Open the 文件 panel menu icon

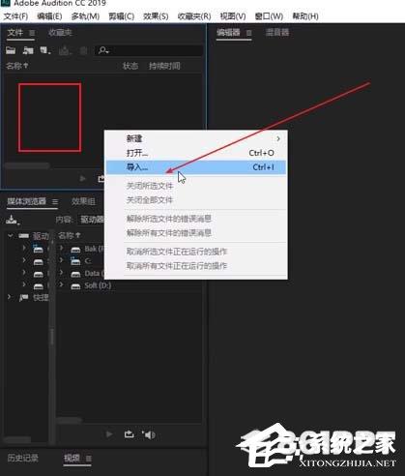pyautogui.click(x=32, y=33)
